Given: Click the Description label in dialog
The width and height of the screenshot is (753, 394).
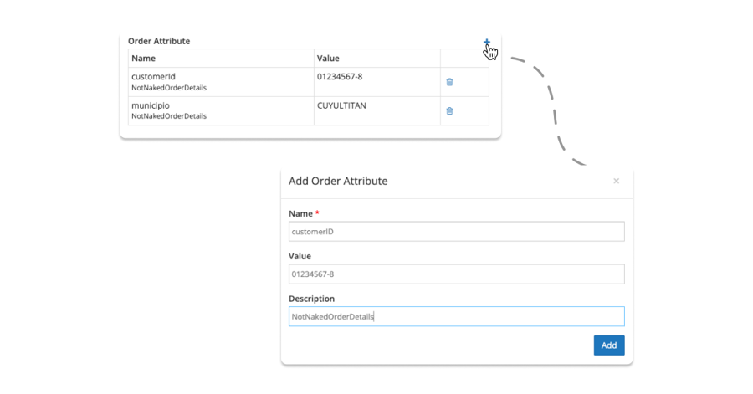Looking at the screenshot, I should point(311,299).
